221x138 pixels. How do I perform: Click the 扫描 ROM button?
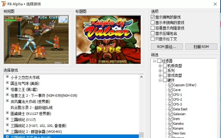[201, 47]
